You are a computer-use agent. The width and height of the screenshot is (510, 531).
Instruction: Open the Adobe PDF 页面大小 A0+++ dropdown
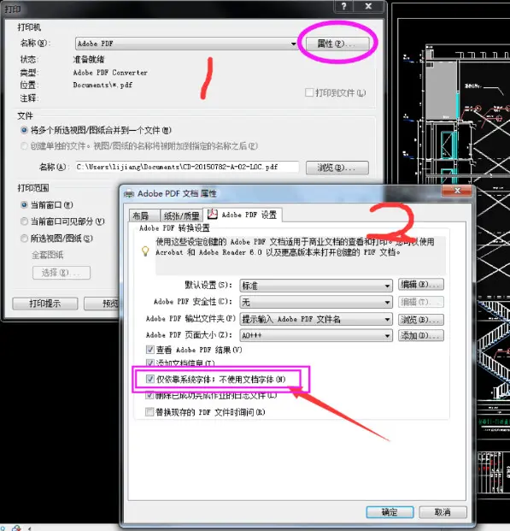[316, 335]
